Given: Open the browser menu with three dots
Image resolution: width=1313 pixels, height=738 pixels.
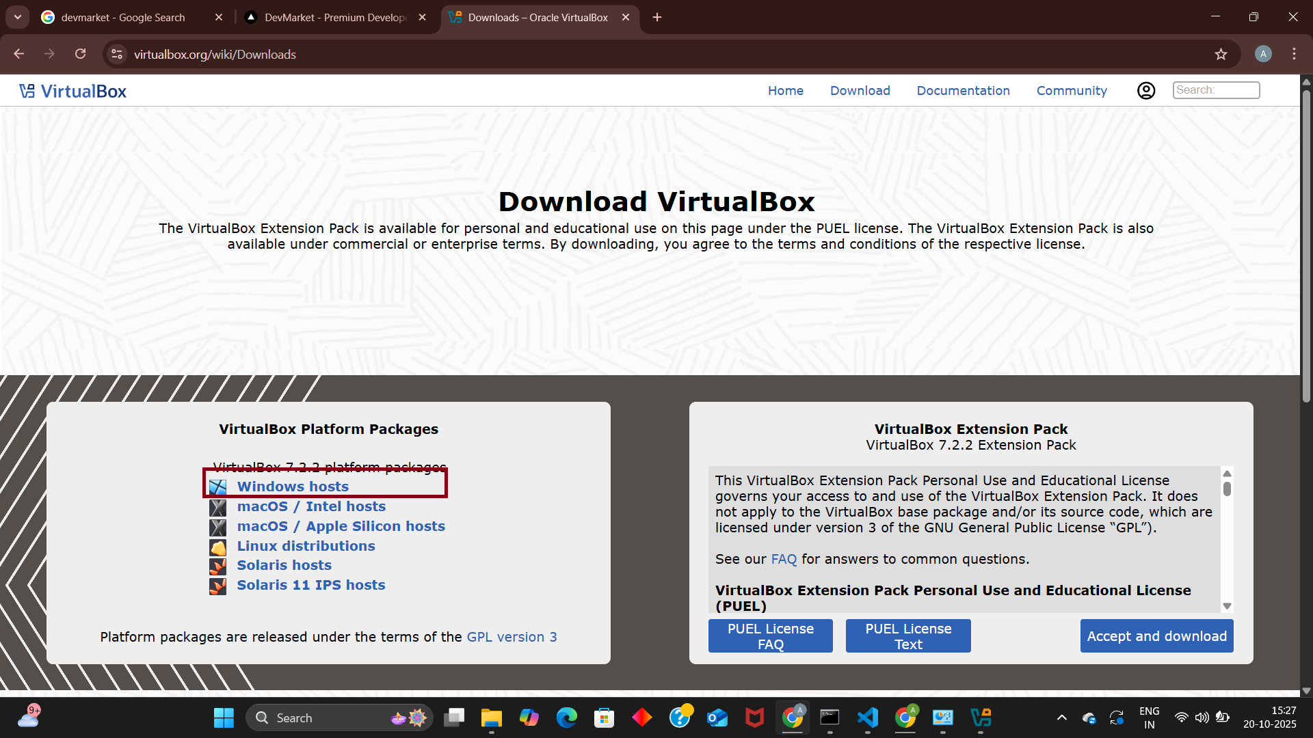Looking at the screenshot, I should [1294, 54].
